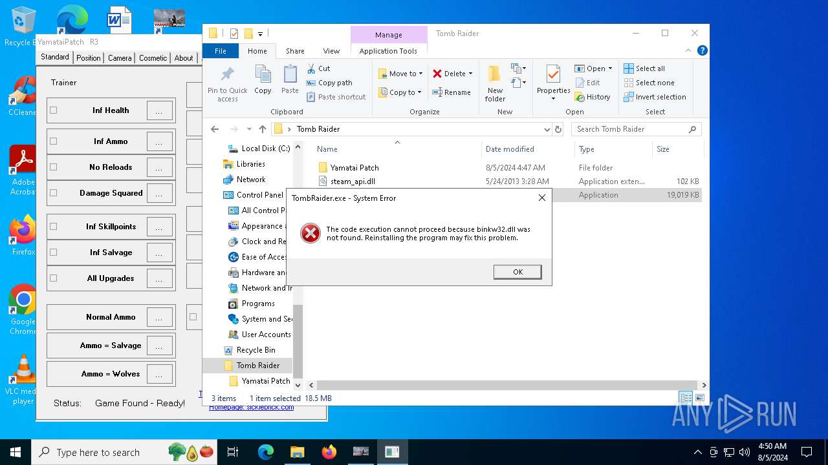Click the hotkey button beside Ammo = Wolves

coord(159,375)
